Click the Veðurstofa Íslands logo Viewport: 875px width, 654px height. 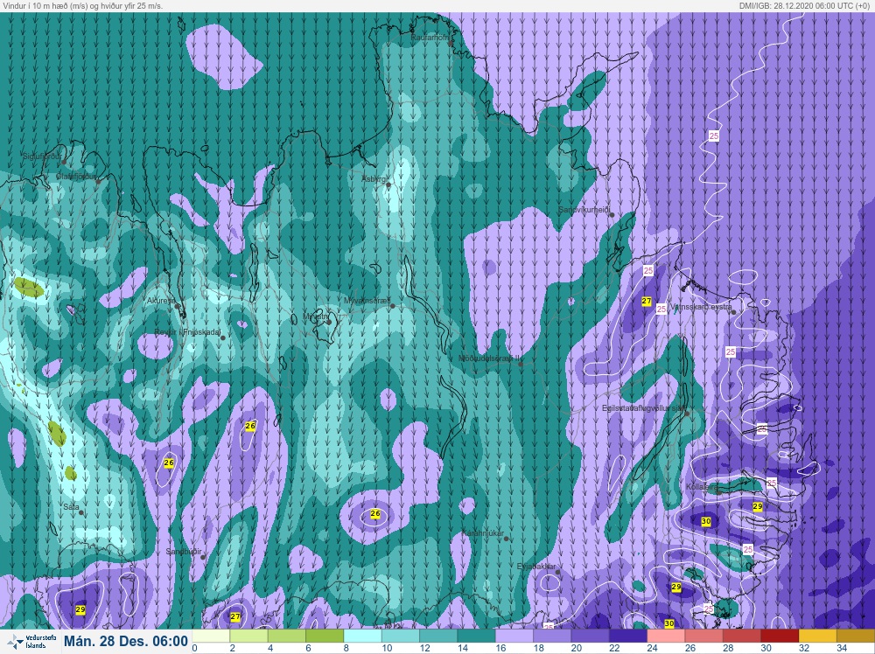[x=30, y=641]
